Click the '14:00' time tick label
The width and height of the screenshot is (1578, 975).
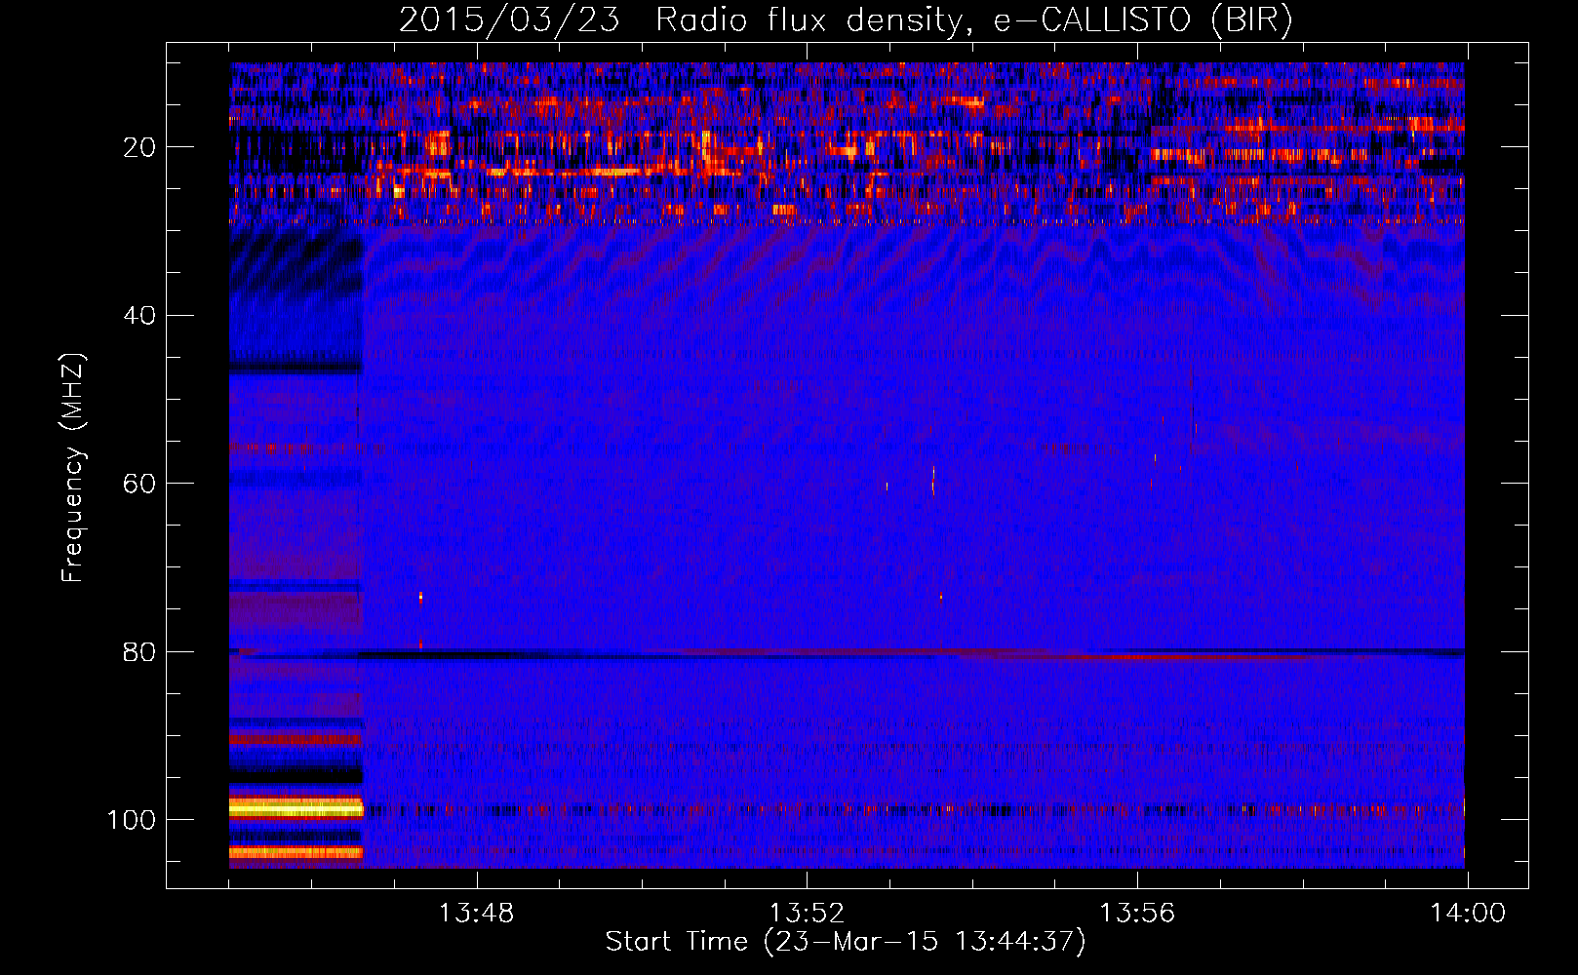tap(1468, 914)
